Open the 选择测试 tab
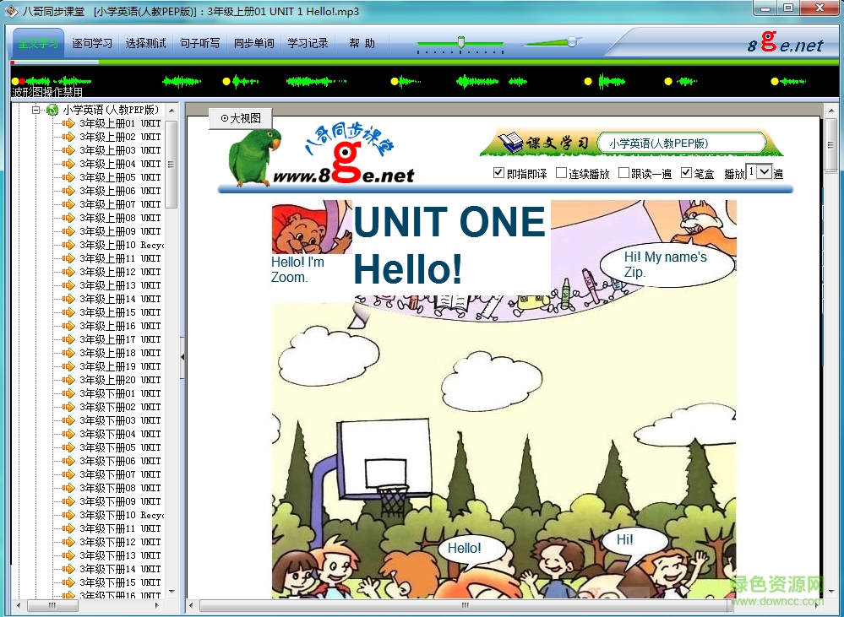Screen dimensions: 844x617 pyautogui.click(x=145, y=44)
